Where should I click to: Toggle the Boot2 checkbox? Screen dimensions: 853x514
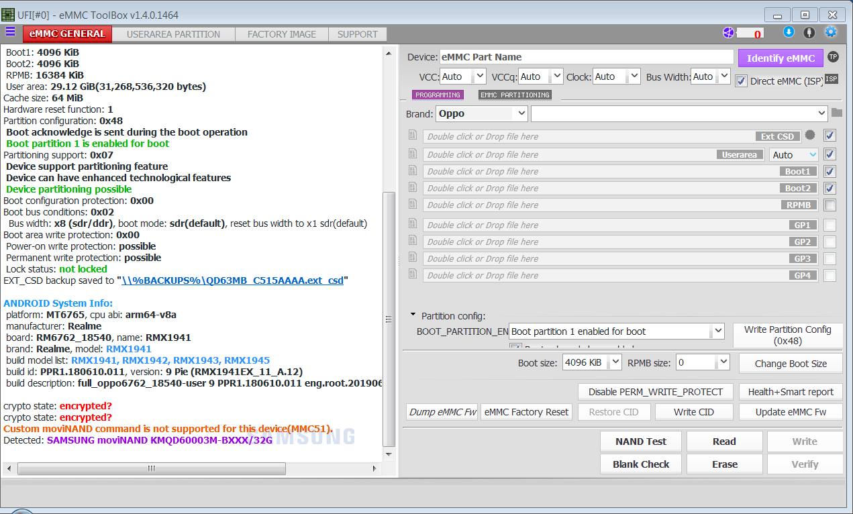coord(830,188)
